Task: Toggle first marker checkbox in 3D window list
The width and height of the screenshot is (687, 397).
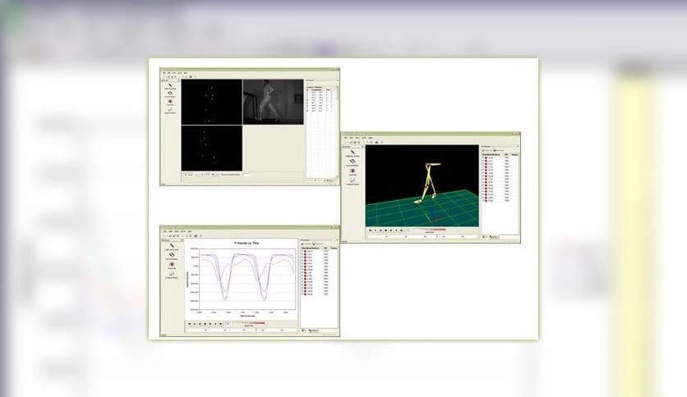Action: [483, 157]
